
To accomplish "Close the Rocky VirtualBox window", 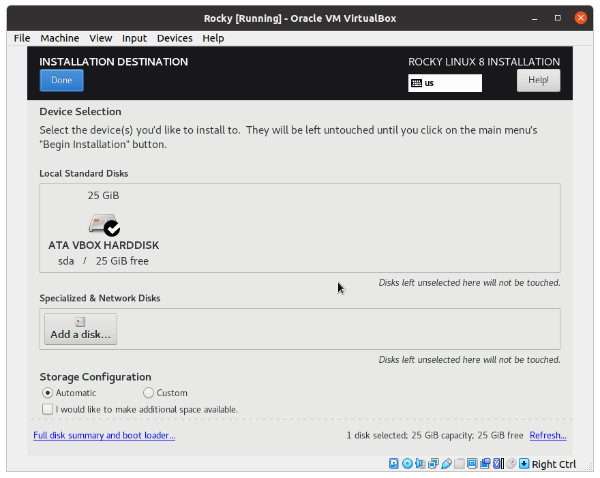I will click(580, 18).
